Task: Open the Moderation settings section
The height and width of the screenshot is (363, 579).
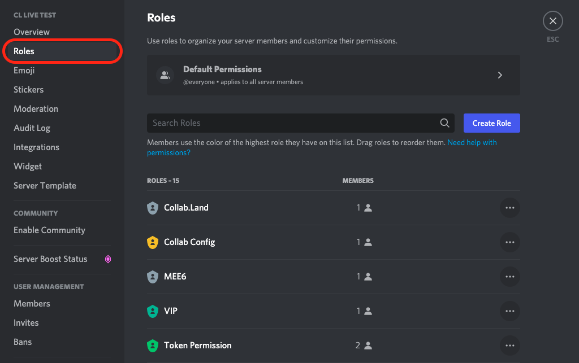Action: [36, 108]
